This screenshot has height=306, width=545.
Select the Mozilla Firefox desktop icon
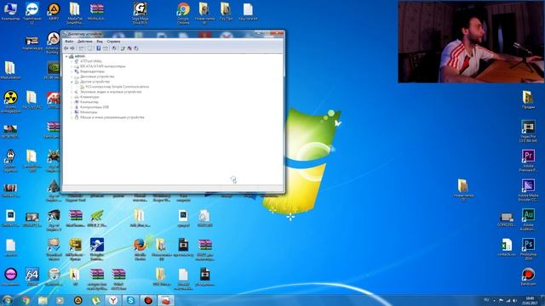[x=140, y=249]
